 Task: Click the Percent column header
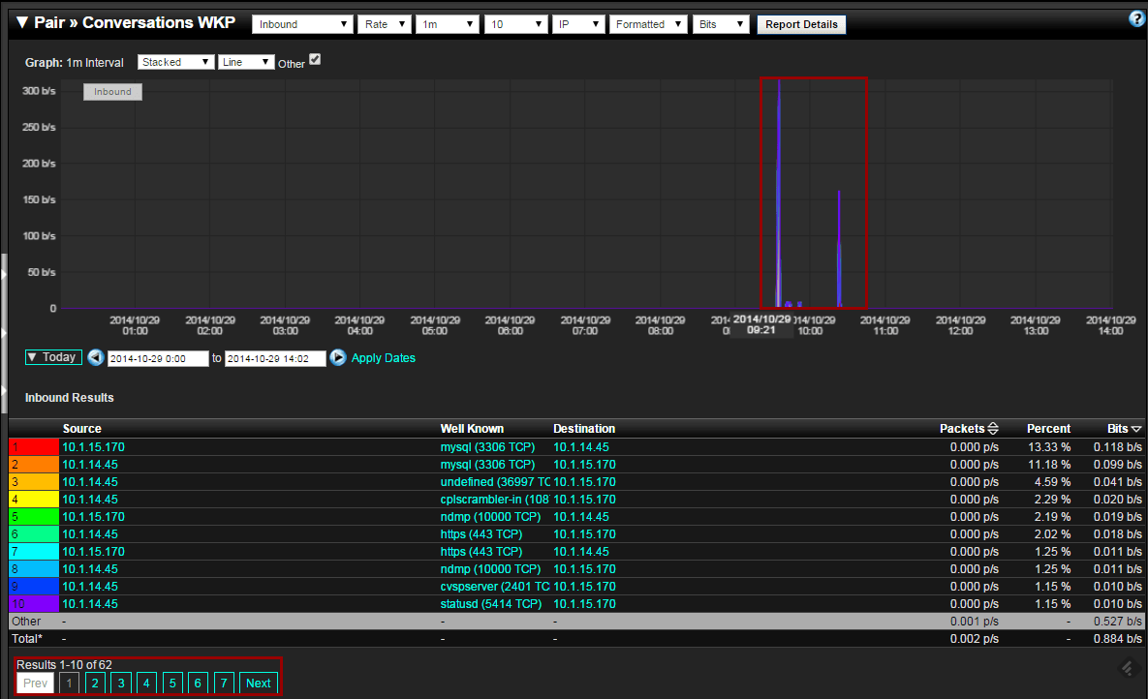(x=1048, y=429)
